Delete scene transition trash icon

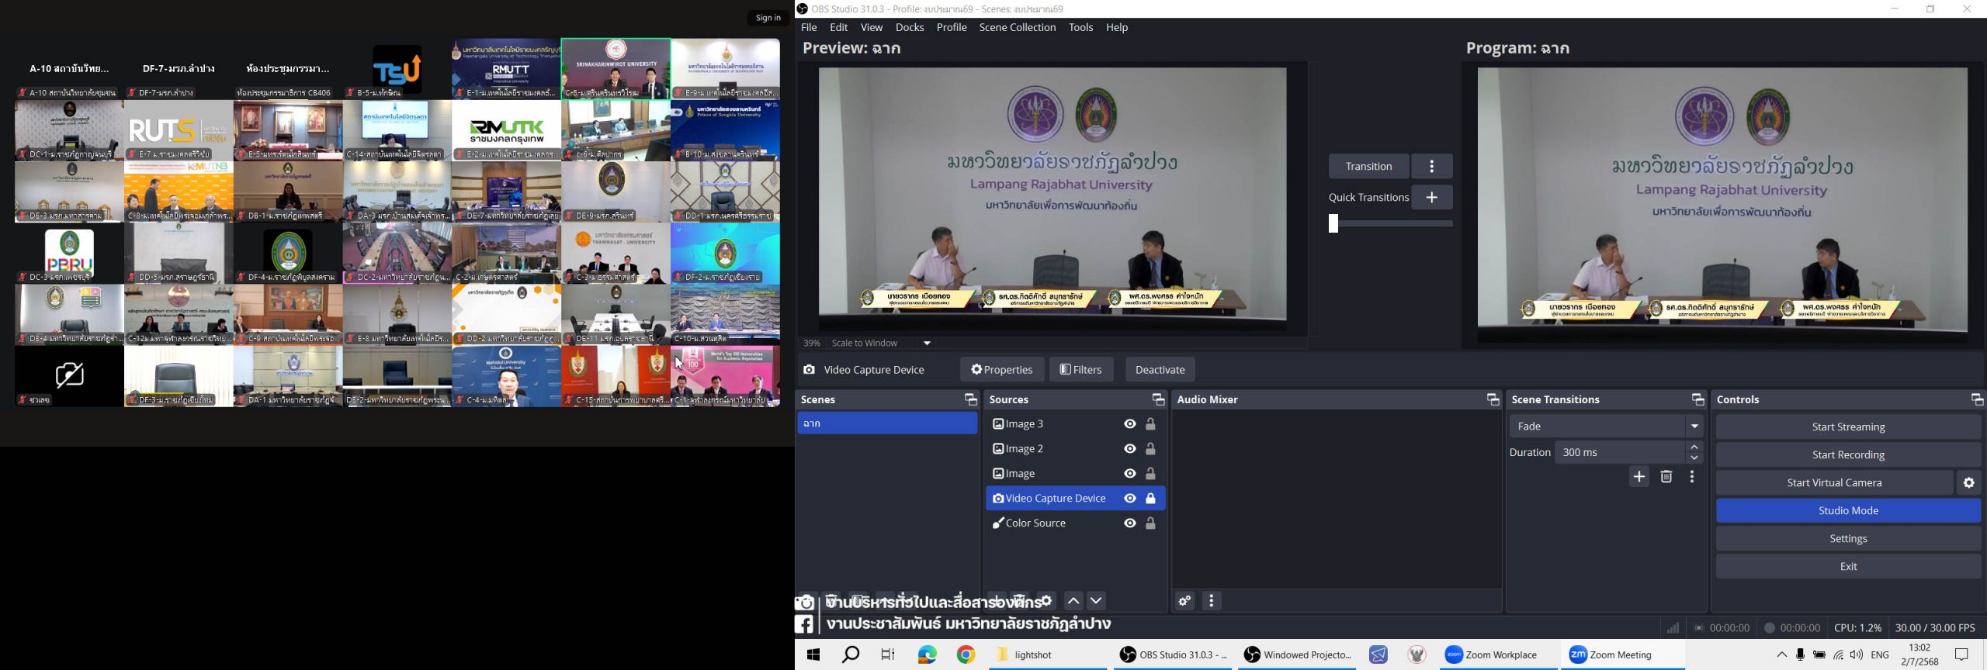(x=1666, y=477)
